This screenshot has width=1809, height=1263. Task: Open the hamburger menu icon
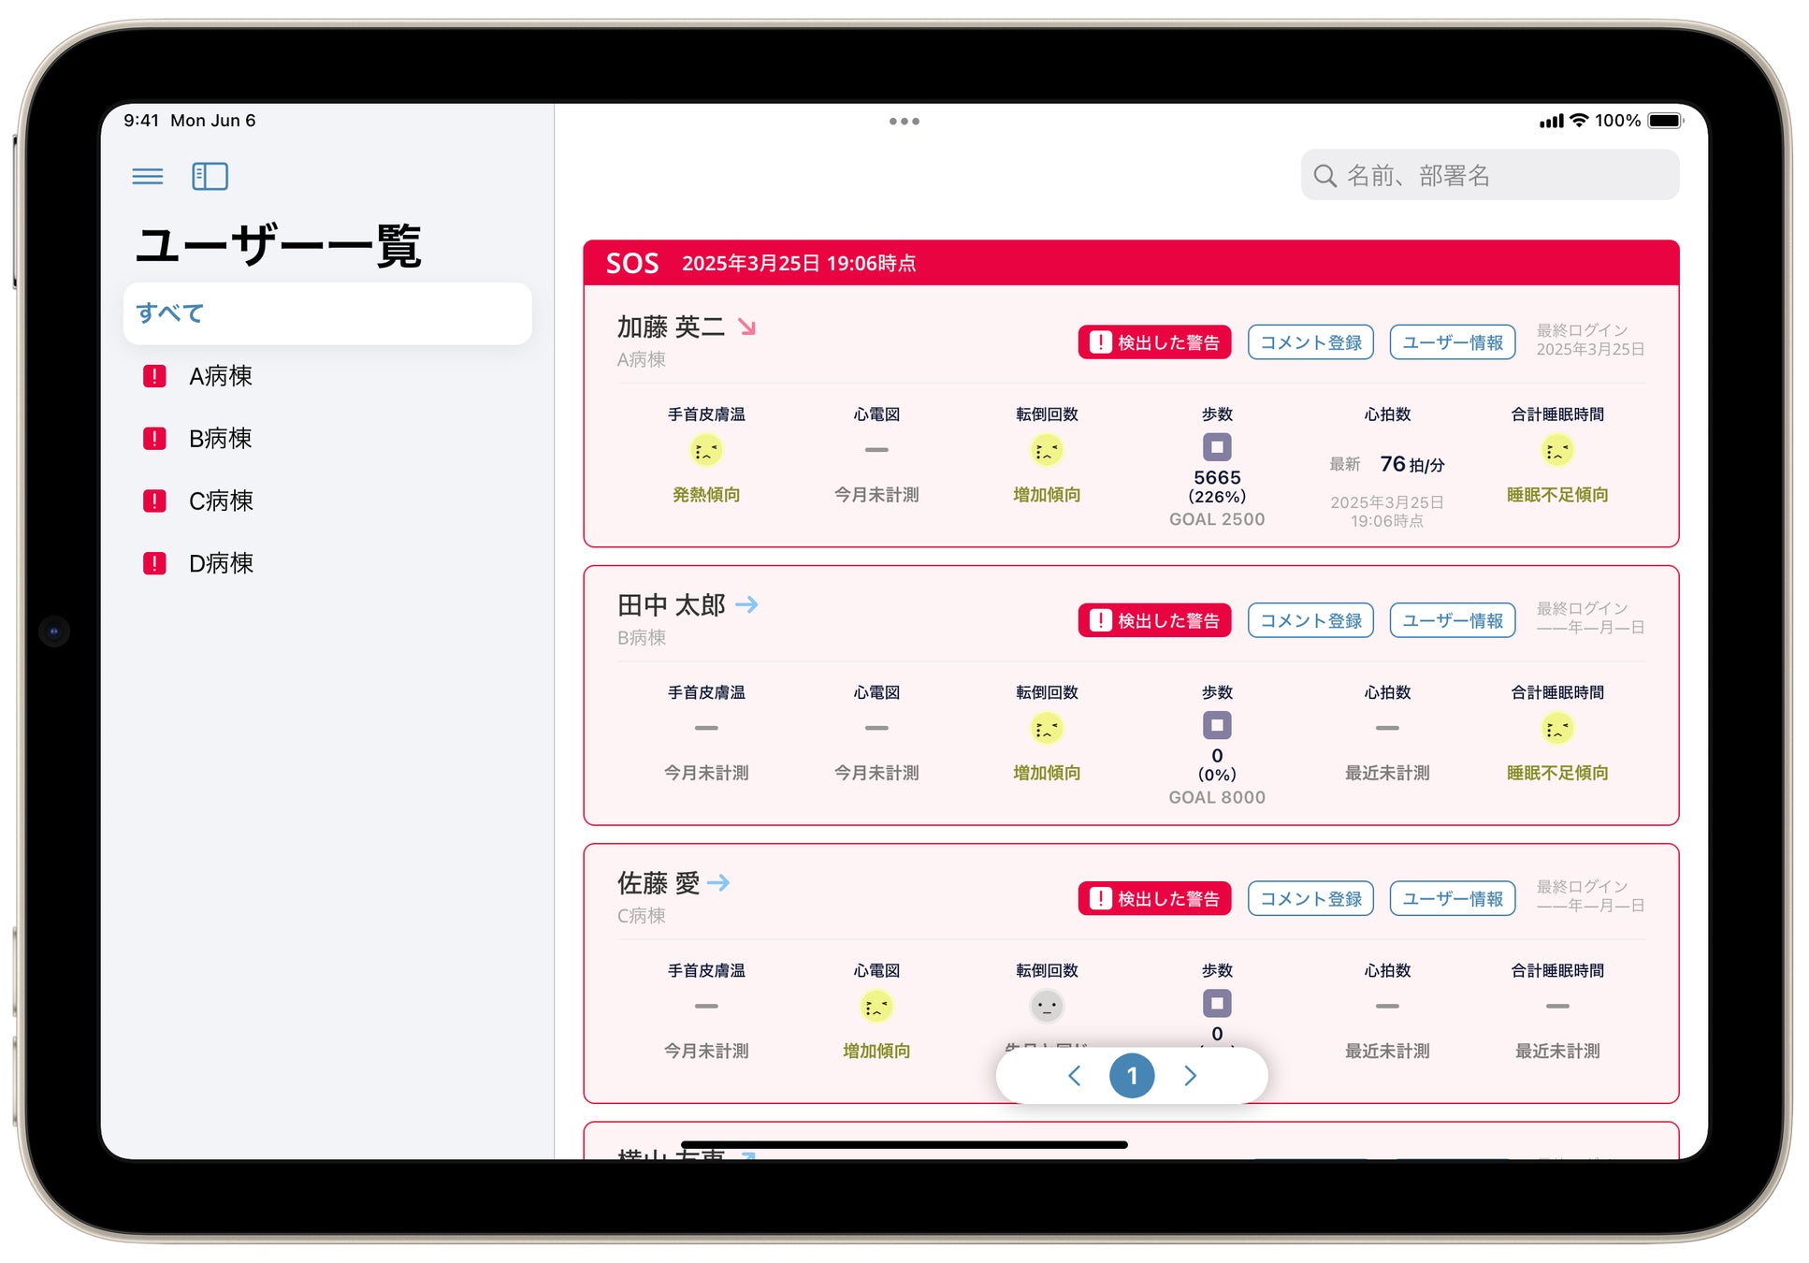pos(147,176)
